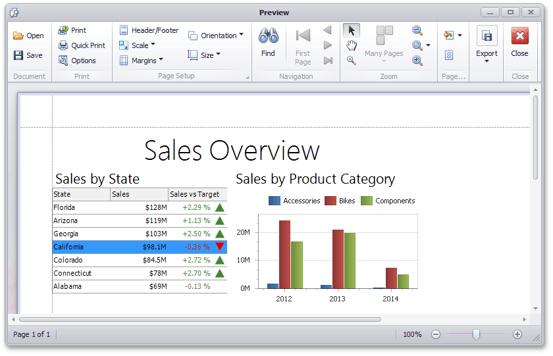Select the California row in the table
This screenshot has width=553, height=356.
click(140, 247)
